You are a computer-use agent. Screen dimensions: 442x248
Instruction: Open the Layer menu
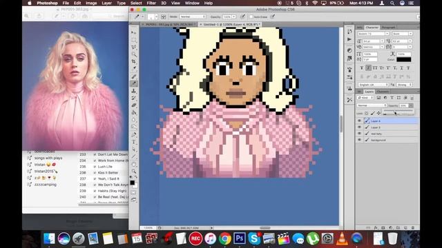[106, 3]
